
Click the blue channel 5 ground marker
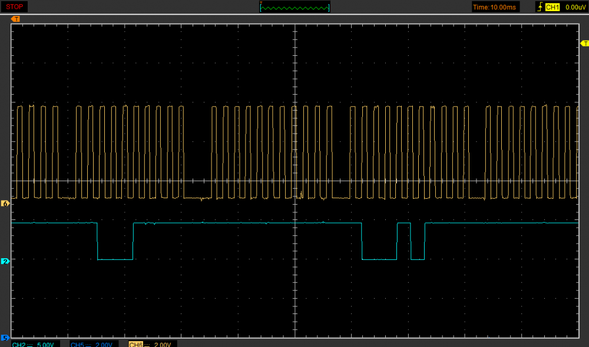5,338
